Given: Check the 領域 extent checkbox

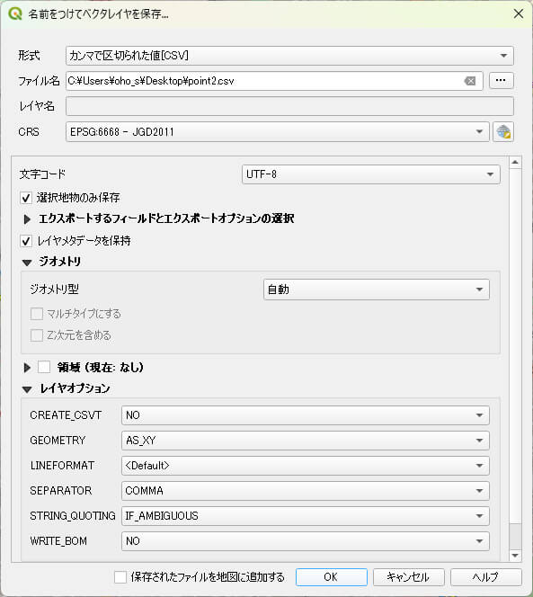Looking at the screenshot, I should (44, 367).
